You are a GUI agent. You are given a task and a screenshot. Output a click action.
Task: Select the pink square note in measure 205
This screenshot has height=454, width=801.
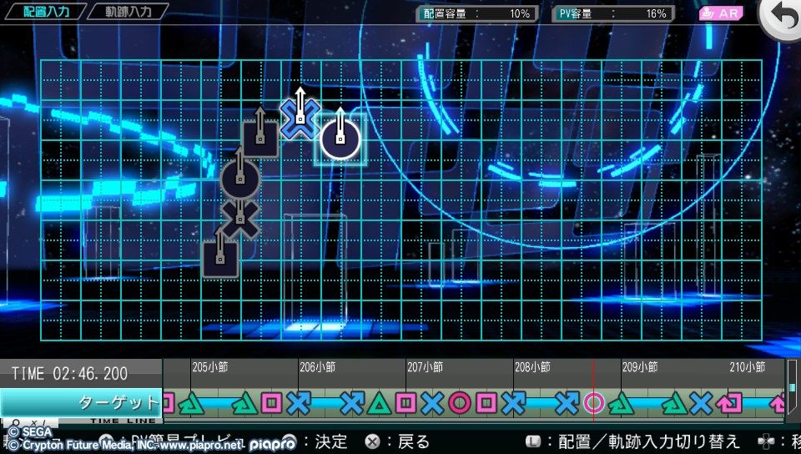click(271, 403)
